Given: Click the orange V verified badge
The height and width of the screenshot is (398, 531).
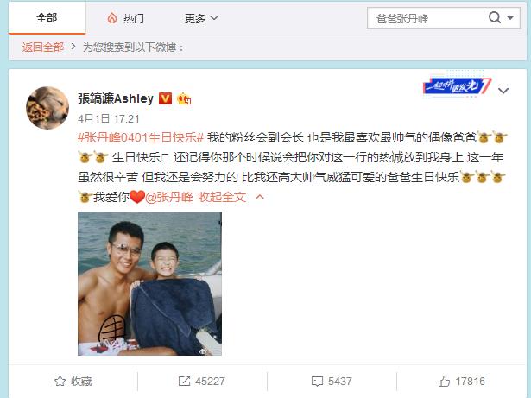Looking at the screenshot, I should (x=165, y=98).
